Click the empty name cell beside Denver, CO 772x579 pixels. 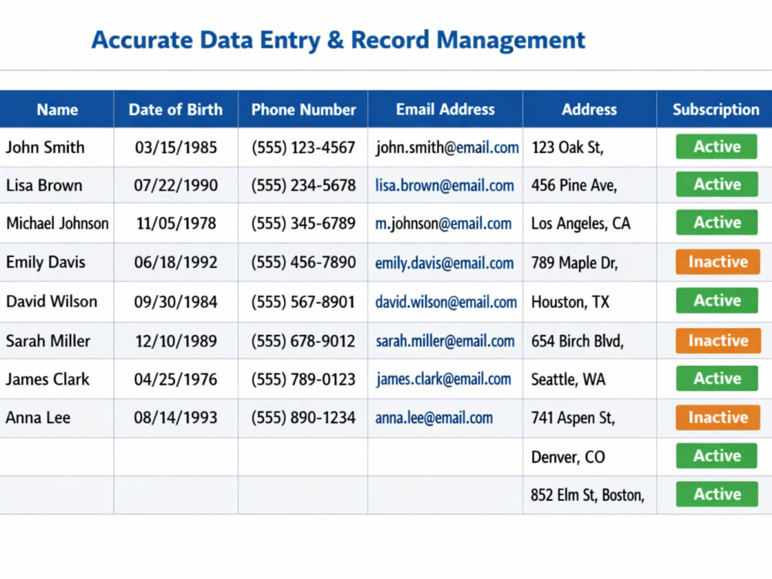(57, 457)
